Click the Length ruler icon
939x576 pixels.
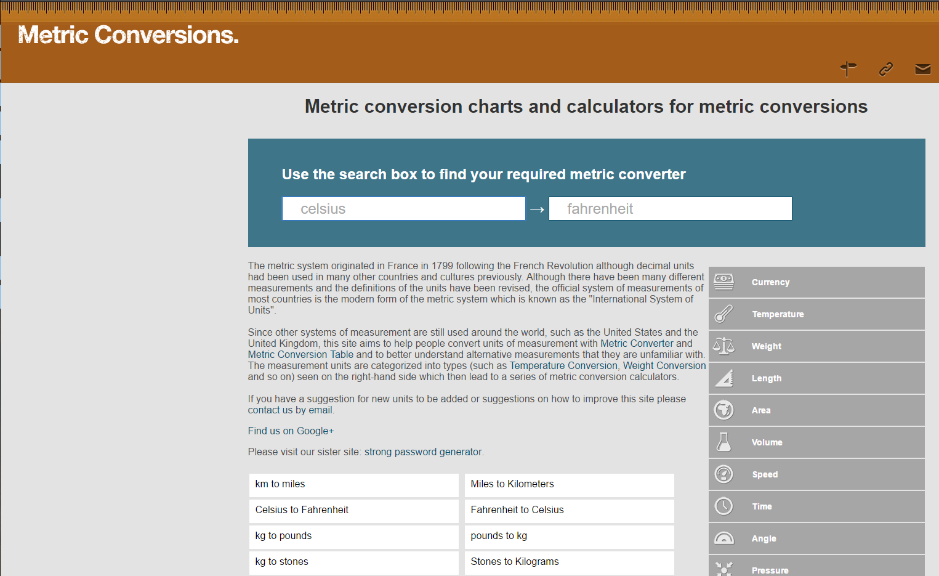tap(723, 378)
